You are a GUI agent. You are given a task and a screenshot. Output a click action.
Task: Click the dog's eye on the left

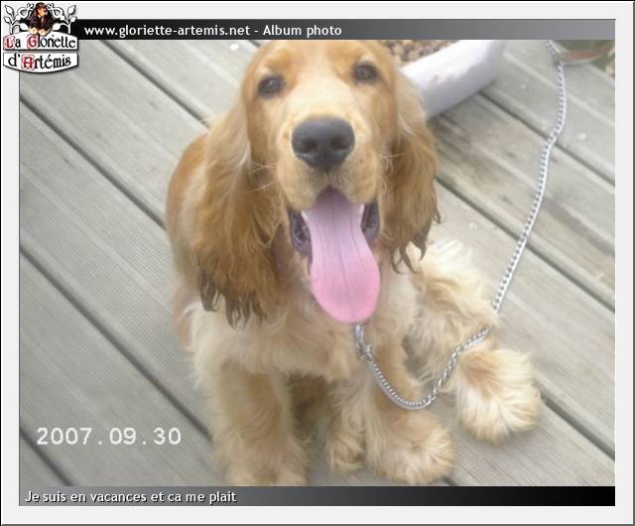271,85
